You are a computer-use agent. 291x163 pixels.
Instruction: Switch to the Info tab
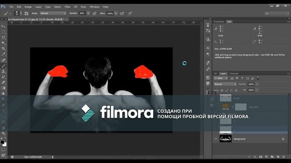[x=229, y=22]
